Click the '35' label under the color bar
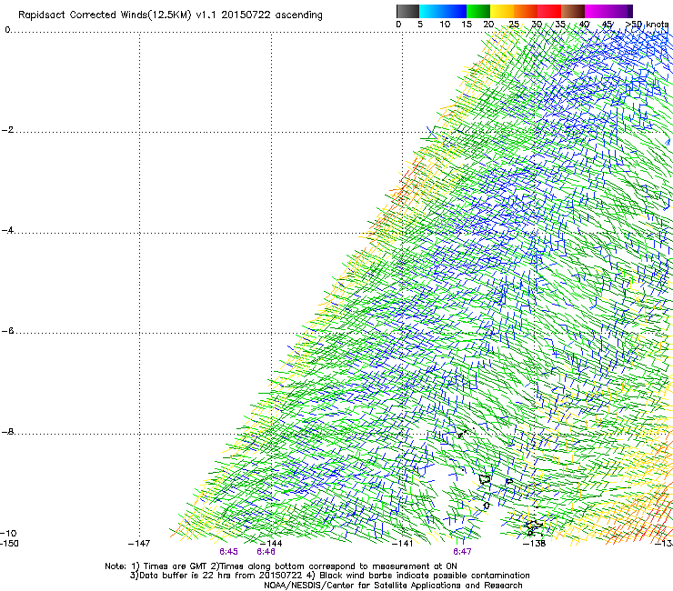 pos(560,25)
